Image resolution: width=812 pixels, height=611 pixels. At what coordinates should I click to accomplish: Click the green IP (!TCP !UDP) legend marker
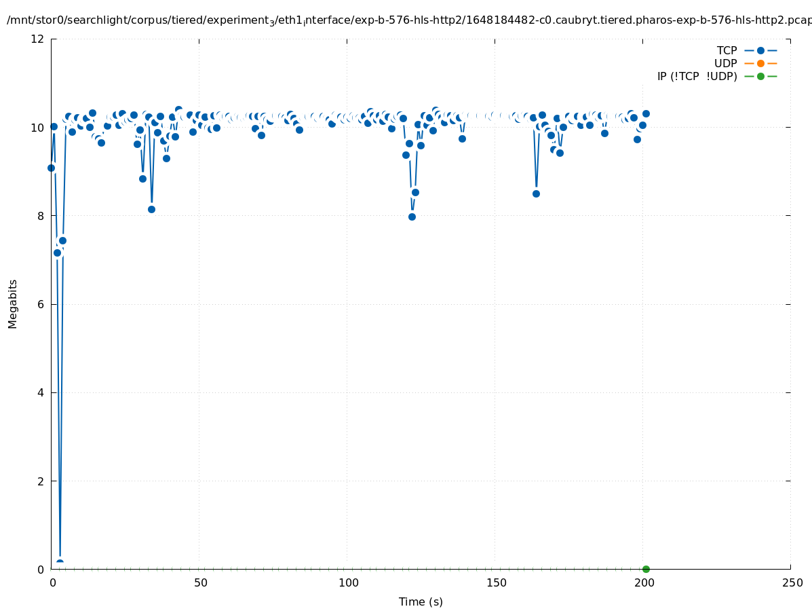pos(760,76)
